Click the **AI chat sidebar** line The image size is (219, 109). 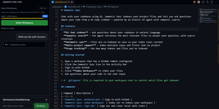(111, 32)
